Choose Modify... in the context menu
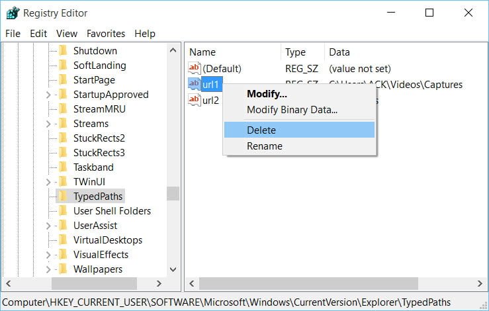Image resolution: width=489 pixels, height=311 pixels. pos(299,93)
